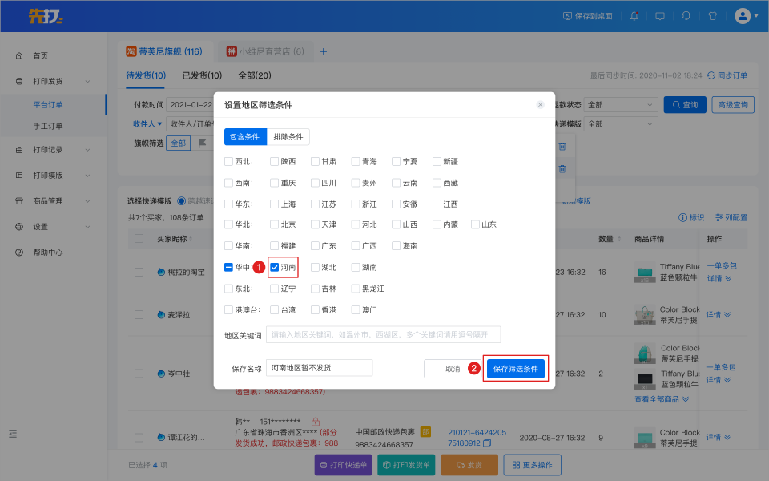Close the 设置地区筛选条件 dialog with the X
769x481 pixels.
tap(540, 105)
